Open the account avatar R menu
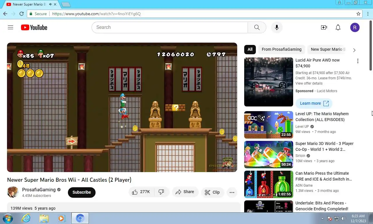The width and height of the screenshot is (373, 224). pos(355,27)
